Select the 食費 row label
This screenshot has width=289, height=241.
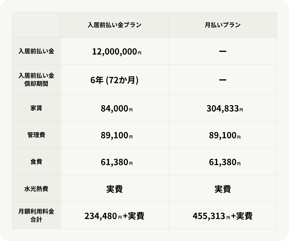(x=36, y=162)
